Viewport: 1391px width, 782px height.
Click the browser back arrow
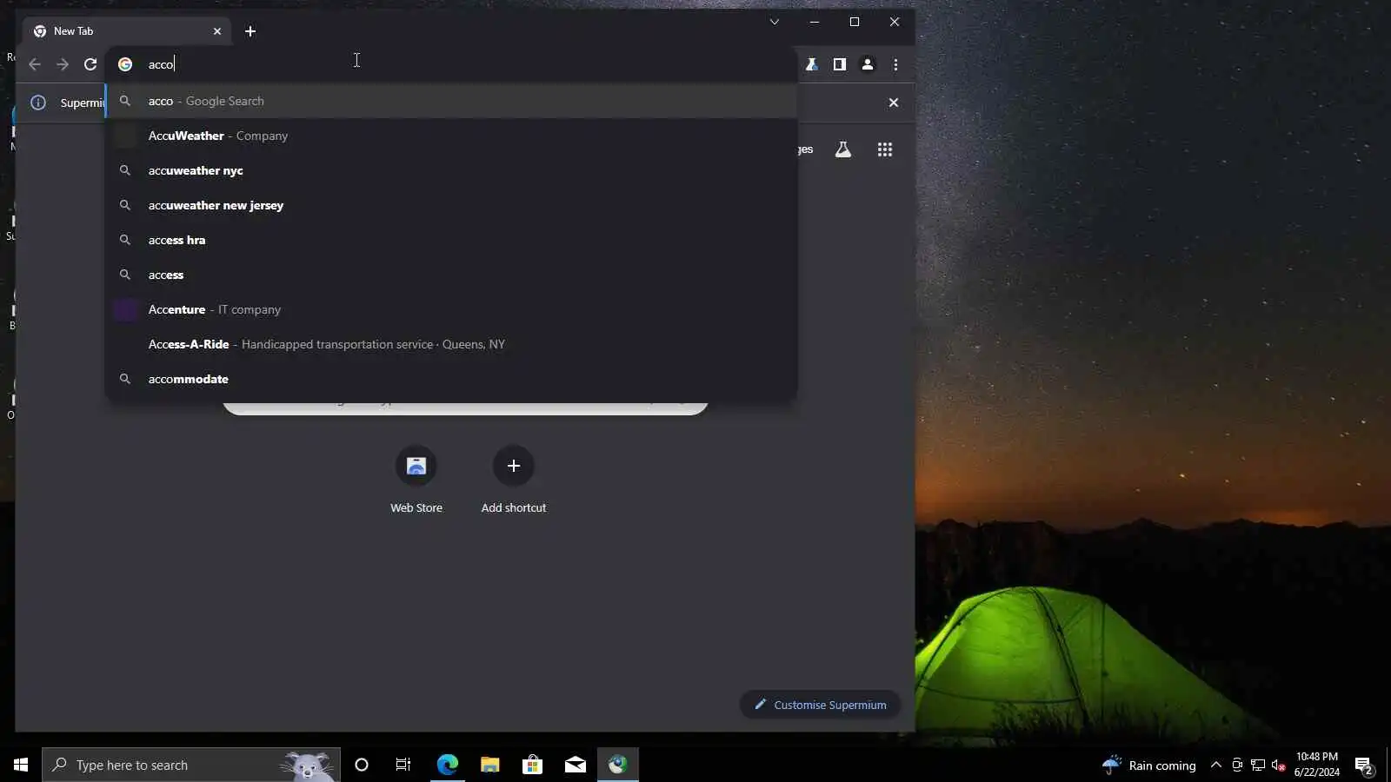[x=35, y=64]
